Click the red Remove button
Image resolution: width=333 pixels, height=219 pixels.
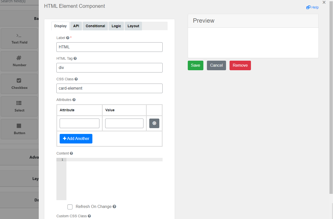click(x=240, y=65)
